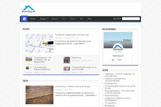Viewport: 161px width, 107px height.
Task: Open article Planlæg dit byggeprojekt med disse tips
Action: (x=72, y=35)
